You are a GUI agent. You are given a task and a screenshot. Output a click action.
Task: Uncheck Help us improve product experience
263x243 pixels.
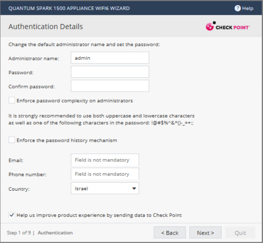click(x=12, y=215)
